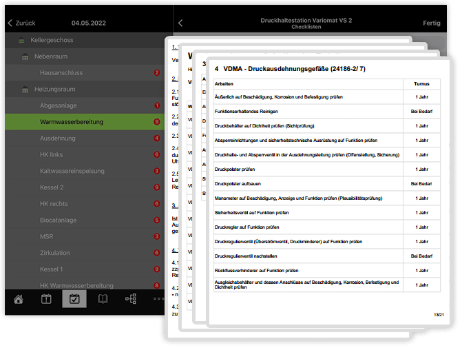Click the Arbeiten column header

click(224, 84)
